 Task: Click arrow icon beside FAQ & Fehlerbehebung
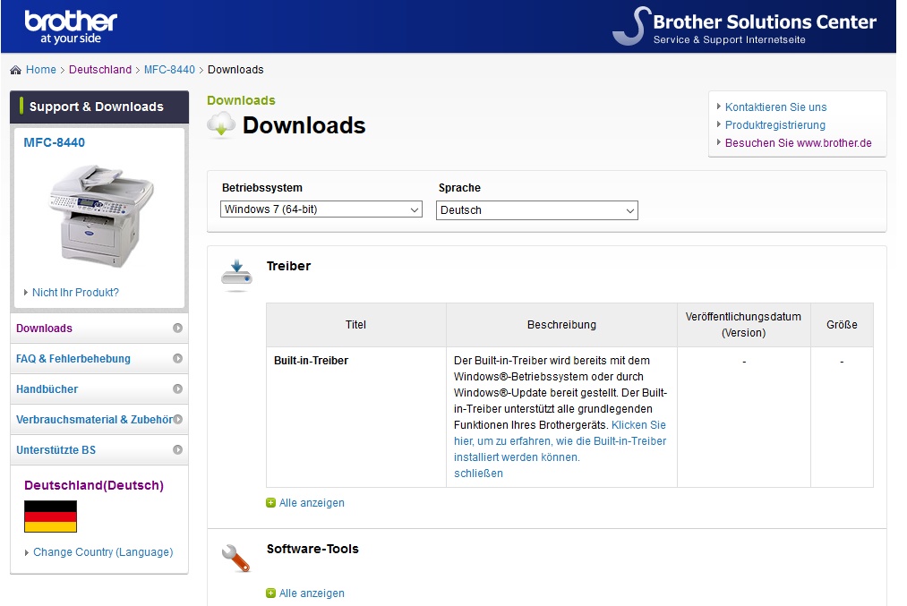(177, 359)
